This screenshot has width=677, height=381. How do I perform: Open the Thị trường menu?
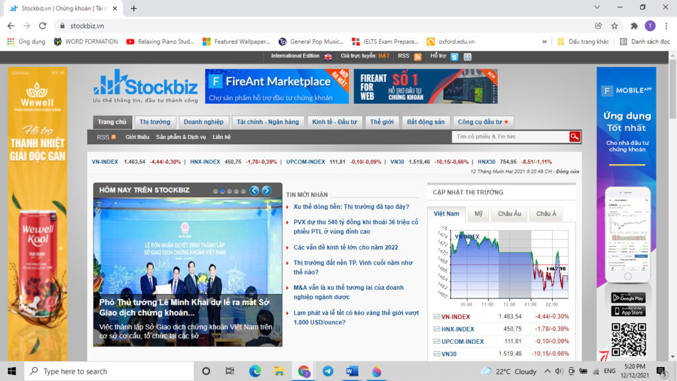coord(155,122)
